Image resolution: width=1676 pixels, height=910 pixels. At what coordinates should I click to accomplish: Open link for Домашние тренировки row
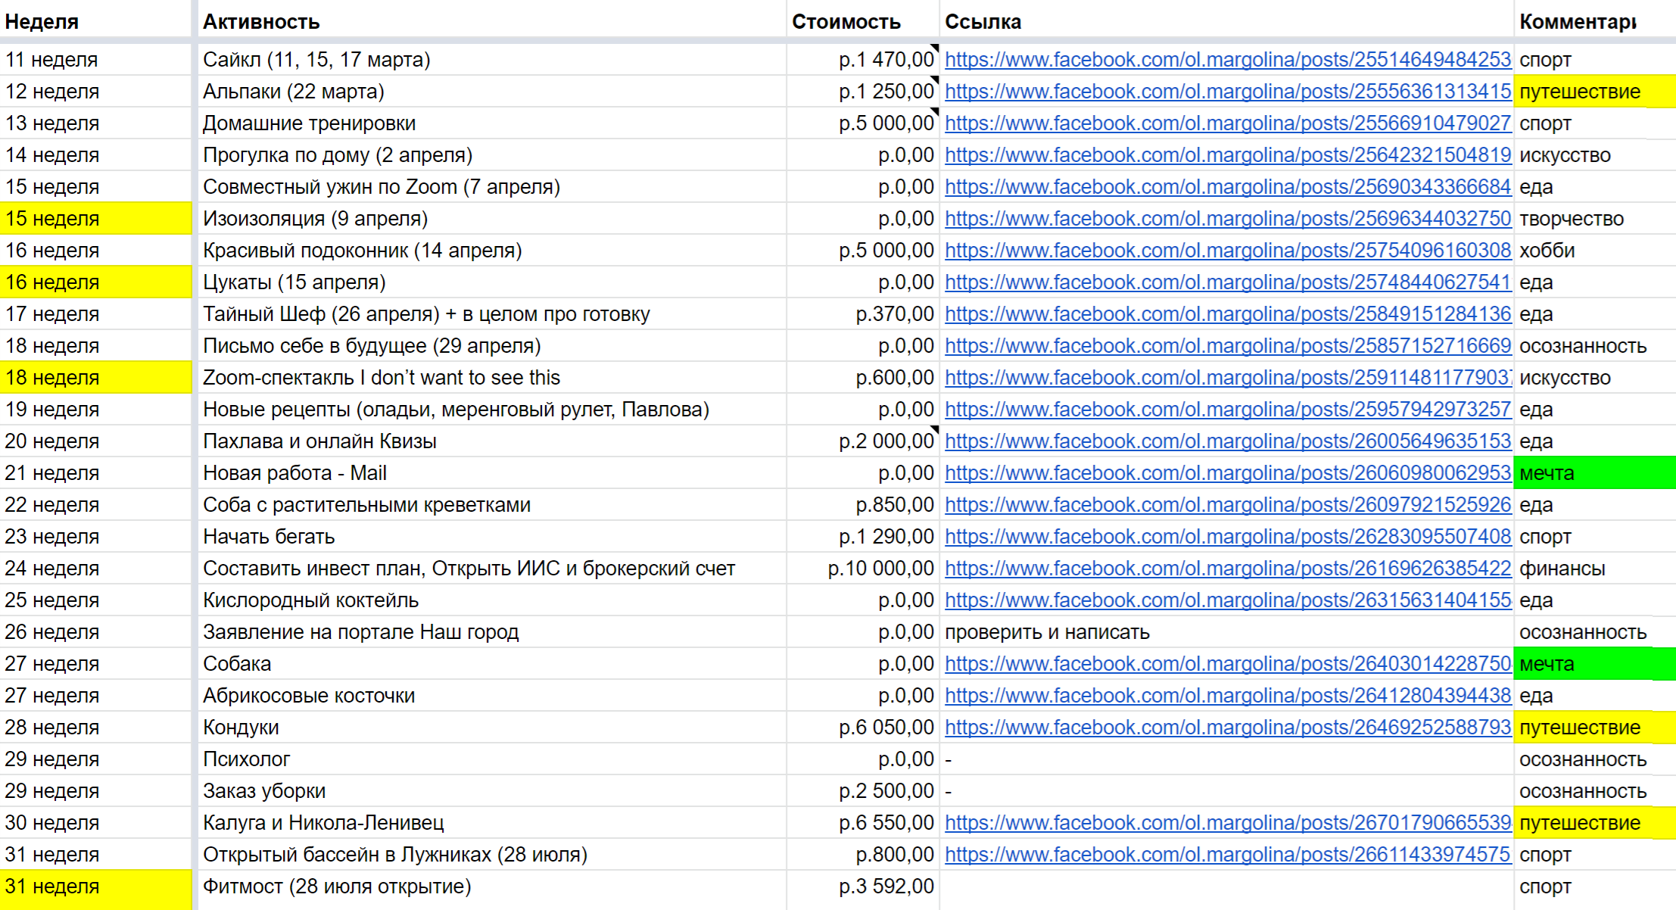1227,123
